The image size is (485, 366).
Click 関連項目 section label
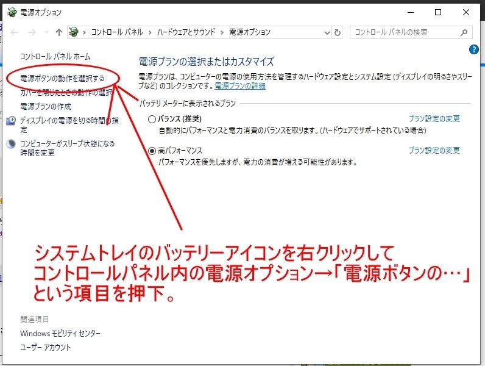click(34, 319)
